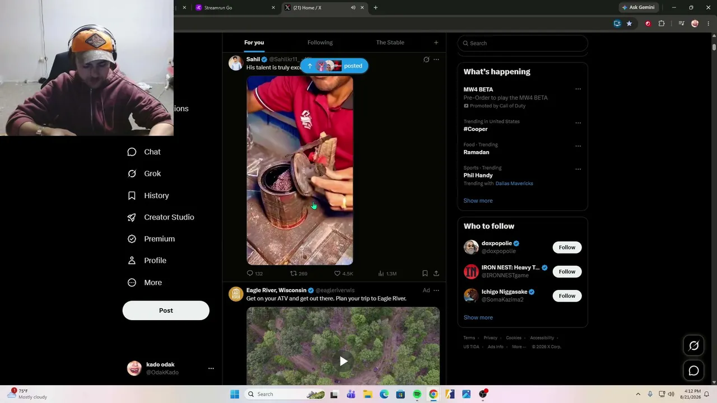Open options for #Cooper trend
This screenshot has height=403, width=717.
pos(578,123)
